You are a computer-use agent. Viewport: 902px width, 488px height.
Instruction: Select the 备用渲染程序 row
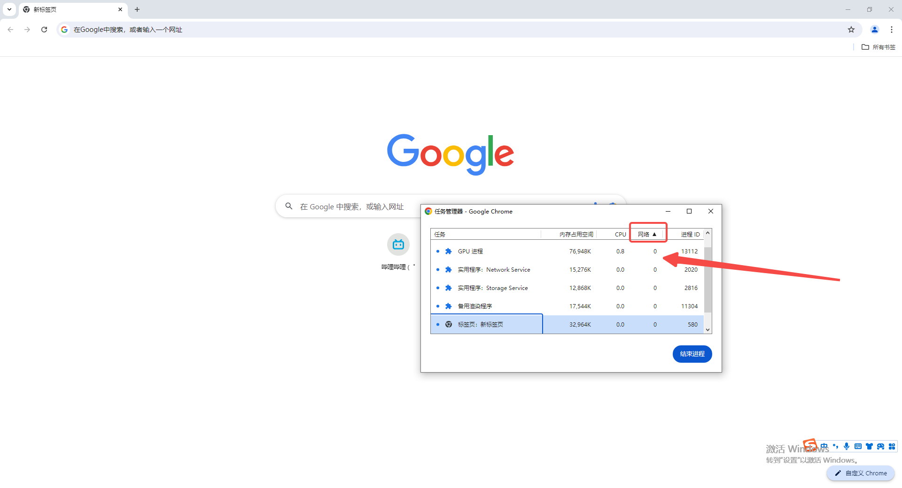pos(567,306)
